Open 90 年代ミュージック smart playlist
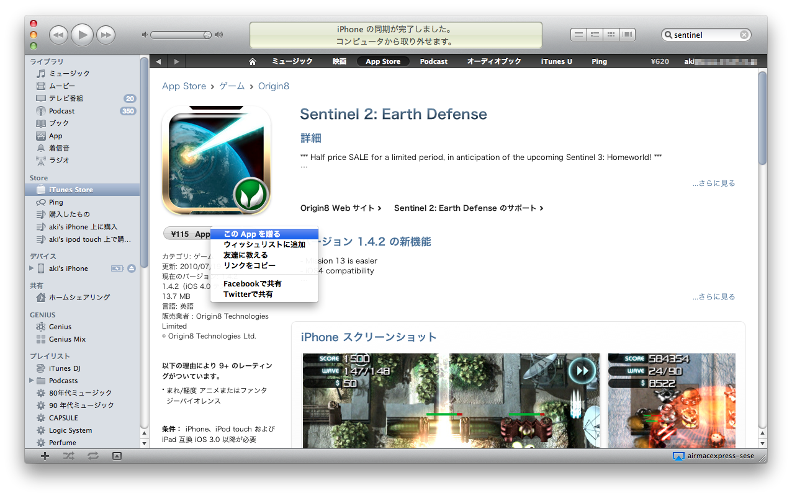This screenshot has width=792, height=496. (x=83, y=405)
